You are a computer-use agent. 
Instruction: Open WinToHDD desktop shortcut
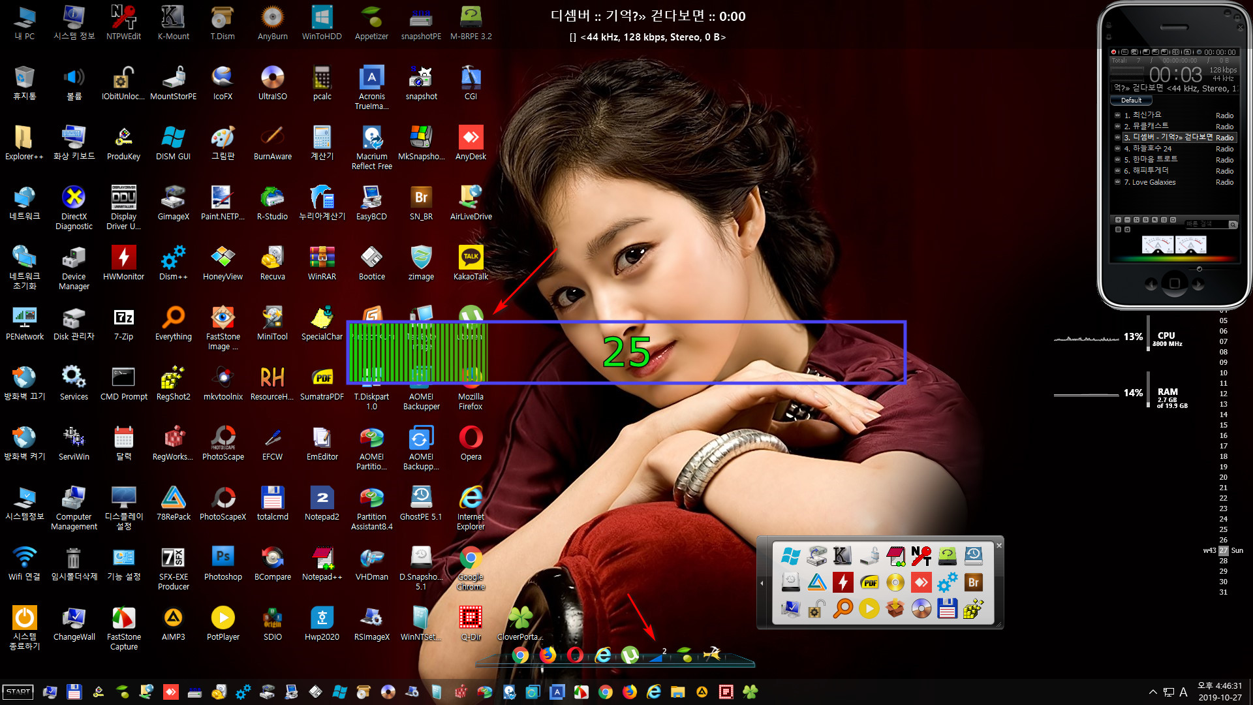pyautogui.click(x=322, y=23)
